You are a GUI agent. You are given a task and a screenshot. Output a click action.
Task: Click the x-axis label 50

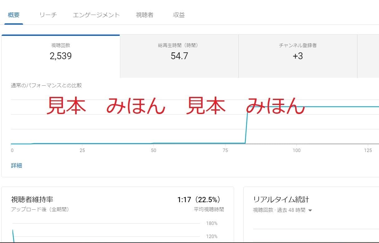154,150
